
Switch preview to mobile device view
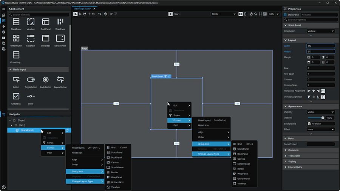tap(245, 14)
